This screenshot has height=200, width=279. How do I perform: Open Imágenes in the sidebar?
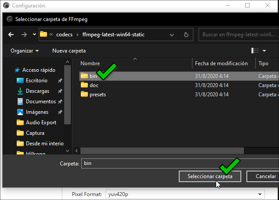[x=37, y=112]
